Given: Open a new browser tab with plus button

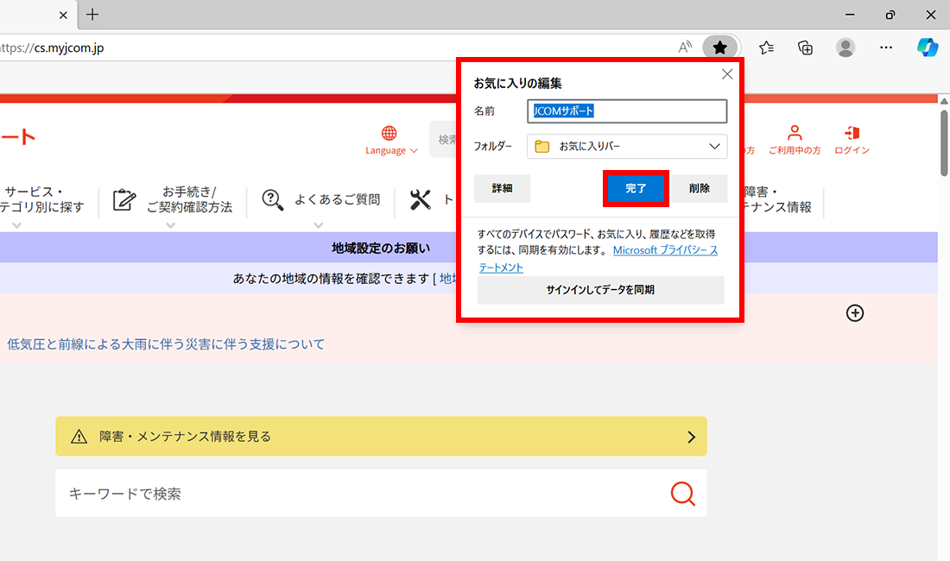Looking at the screenshot, I should pyautogui.click(x=92, y=15).
